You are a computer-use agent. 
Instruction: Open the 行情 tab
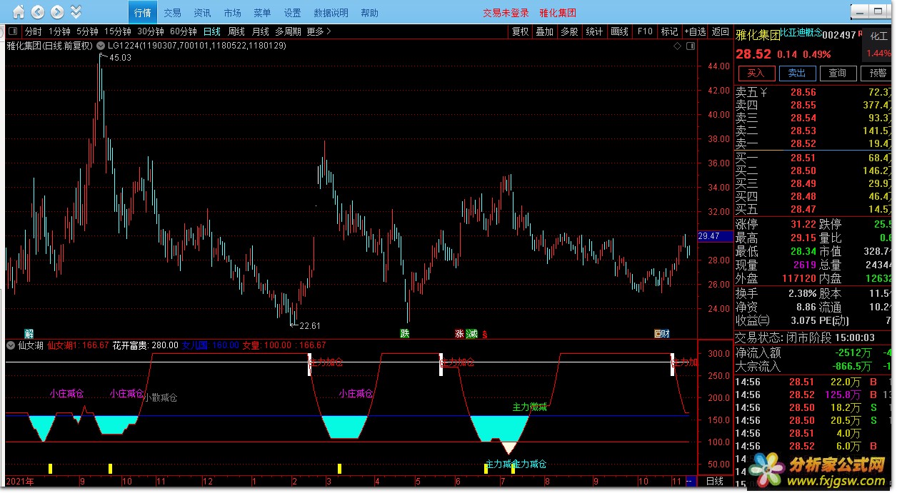coord(142,13)
